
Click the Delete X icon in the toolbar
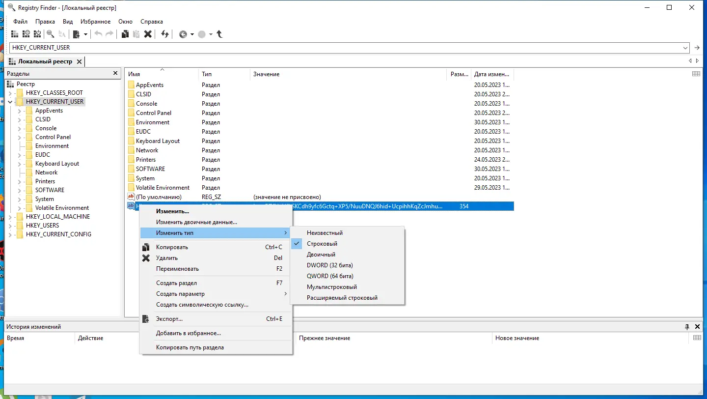(x=148, y=34)
